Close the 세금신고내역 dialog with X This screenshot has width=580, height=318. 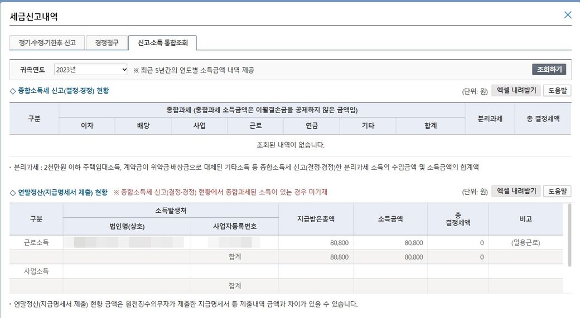(568, 15)
